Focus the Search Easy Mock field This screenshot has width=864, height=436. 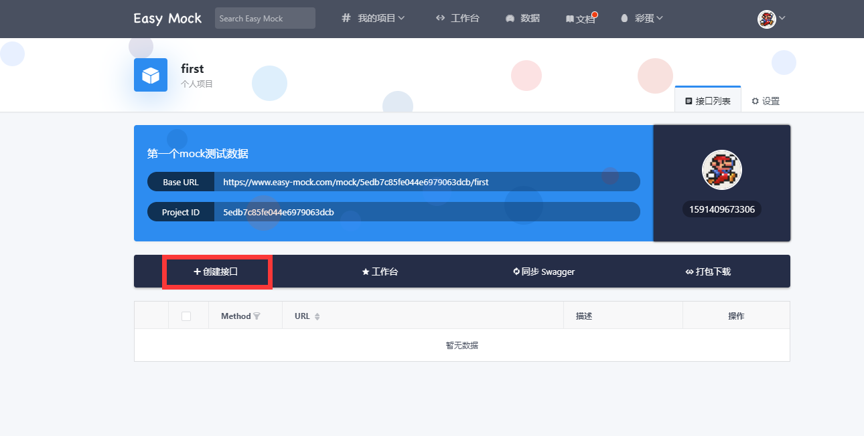pyautogui.click(x=265, y=18)
